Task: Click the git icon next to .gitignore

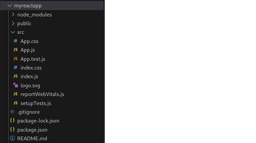Action: click(12, 112)
